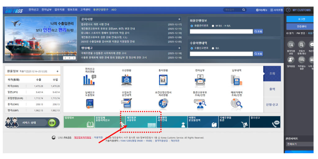Choose the B/L radio under 수출이행내역
The width and height of the screenshot is (318, 159).
coord(213,48)
